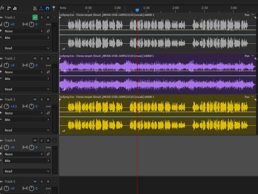Click Track 4 volume knob
Screen dimensions: 258x194
tap(6, 147)
